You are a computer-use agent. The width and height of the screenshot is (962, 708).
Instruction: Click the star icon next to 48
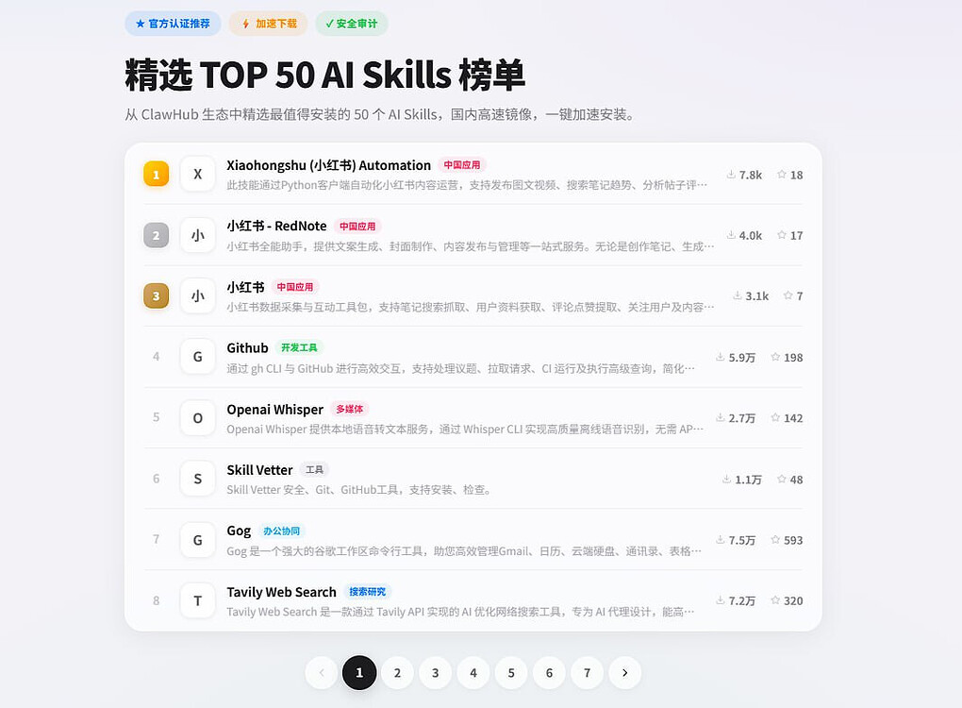tap(782, 479)
